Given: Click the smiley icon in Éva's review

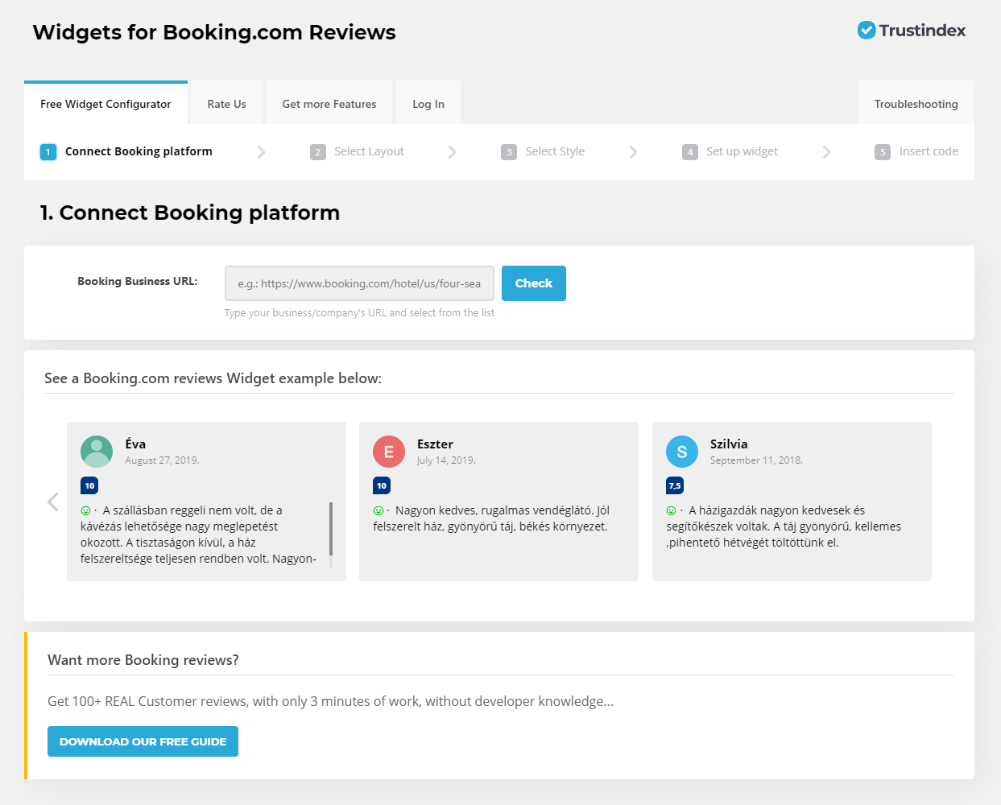Looking at the screenshot, I should pos(85,510).
